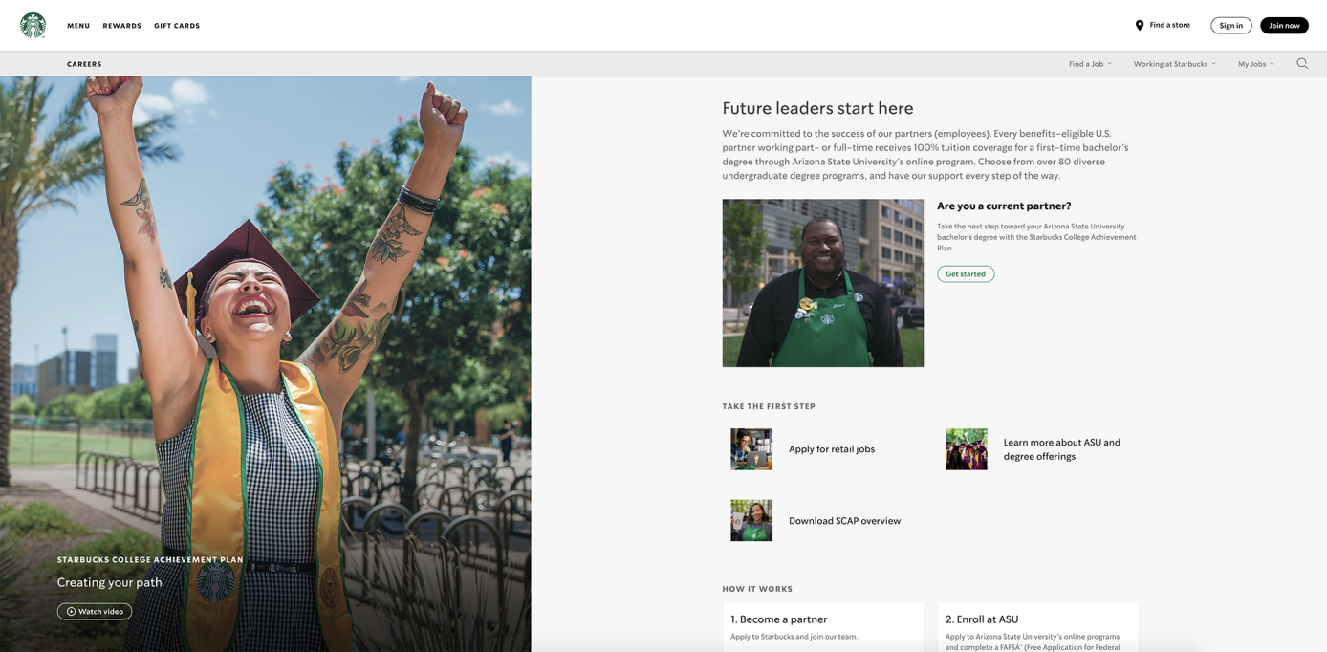Click Learn more about ASU and degree offerings
The height and width of the screenshot is (652, 1327).
click(1061, 449)
